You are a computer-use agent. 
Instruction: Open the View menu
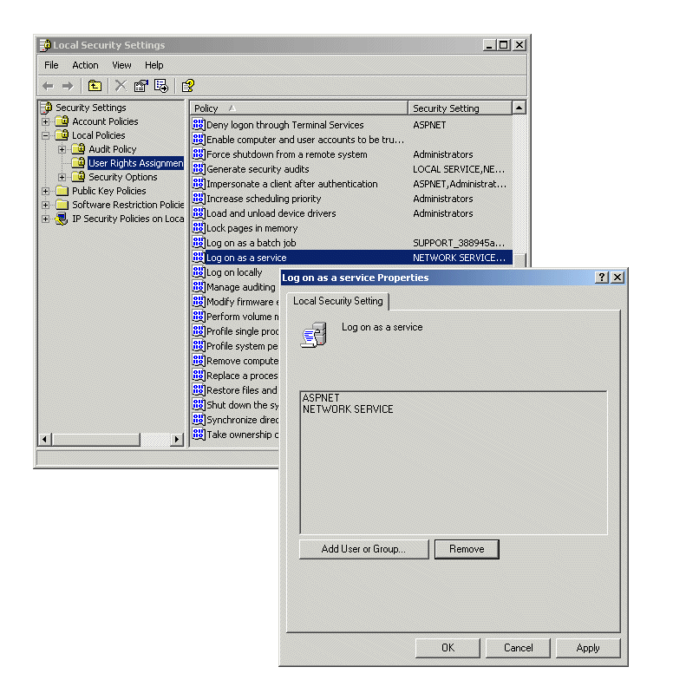(x=121, y=65)
